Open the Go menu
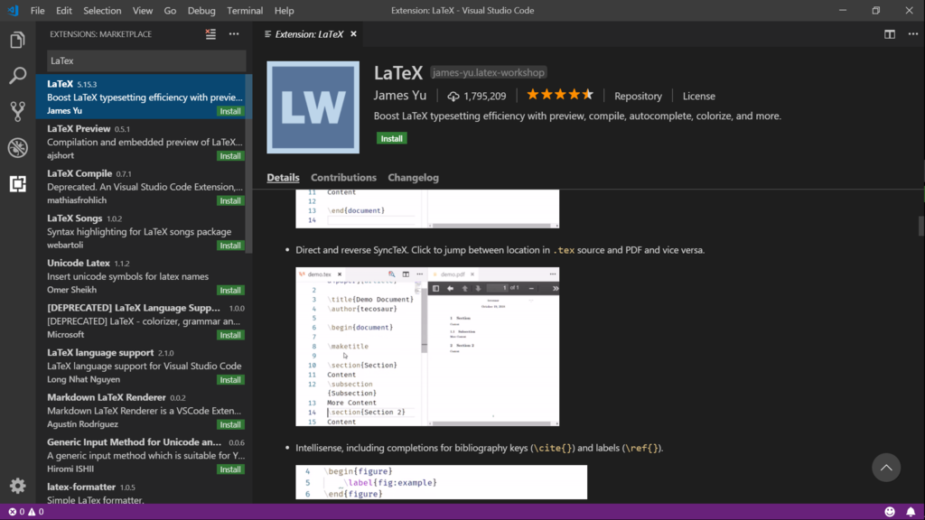The image size is (925, 520). click(x=170, y=11)
